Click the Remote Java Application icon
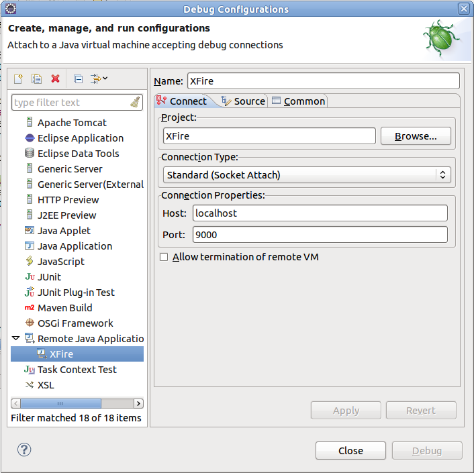 tap(30, 338)
